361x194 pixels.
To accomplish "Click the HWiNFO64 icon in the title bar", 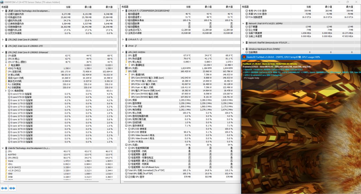I will click(x=2, y=2).
